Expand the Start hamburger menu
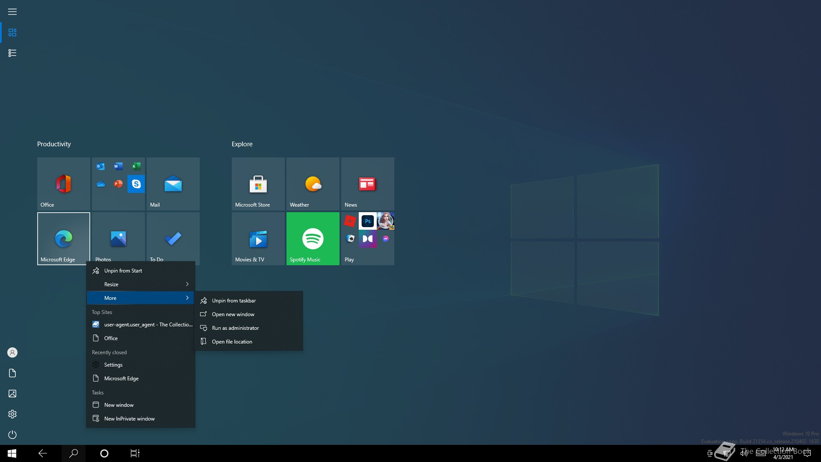Screen dimensions: 821x462 coord(12,12)
